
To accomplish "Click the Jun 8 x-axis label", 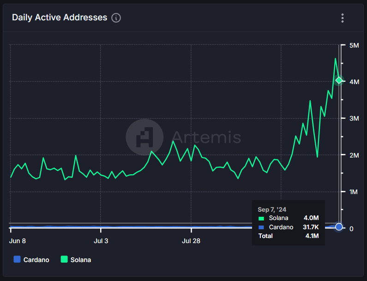I will click(x=18, y=241).
